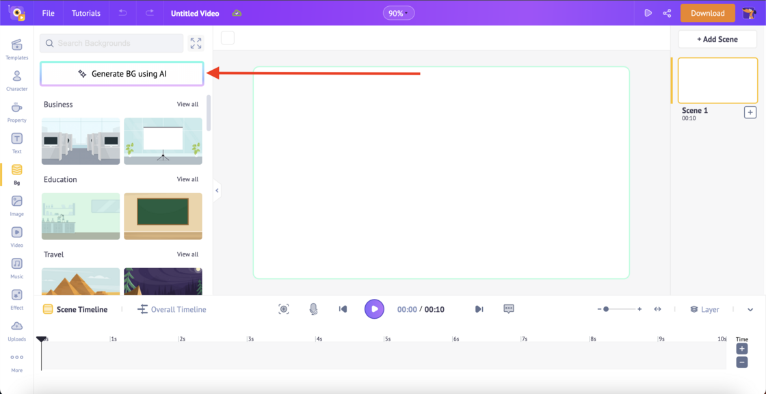Screen dimensions: 766x394
Task: Open the Music library panel
Action: pos(16,267)
